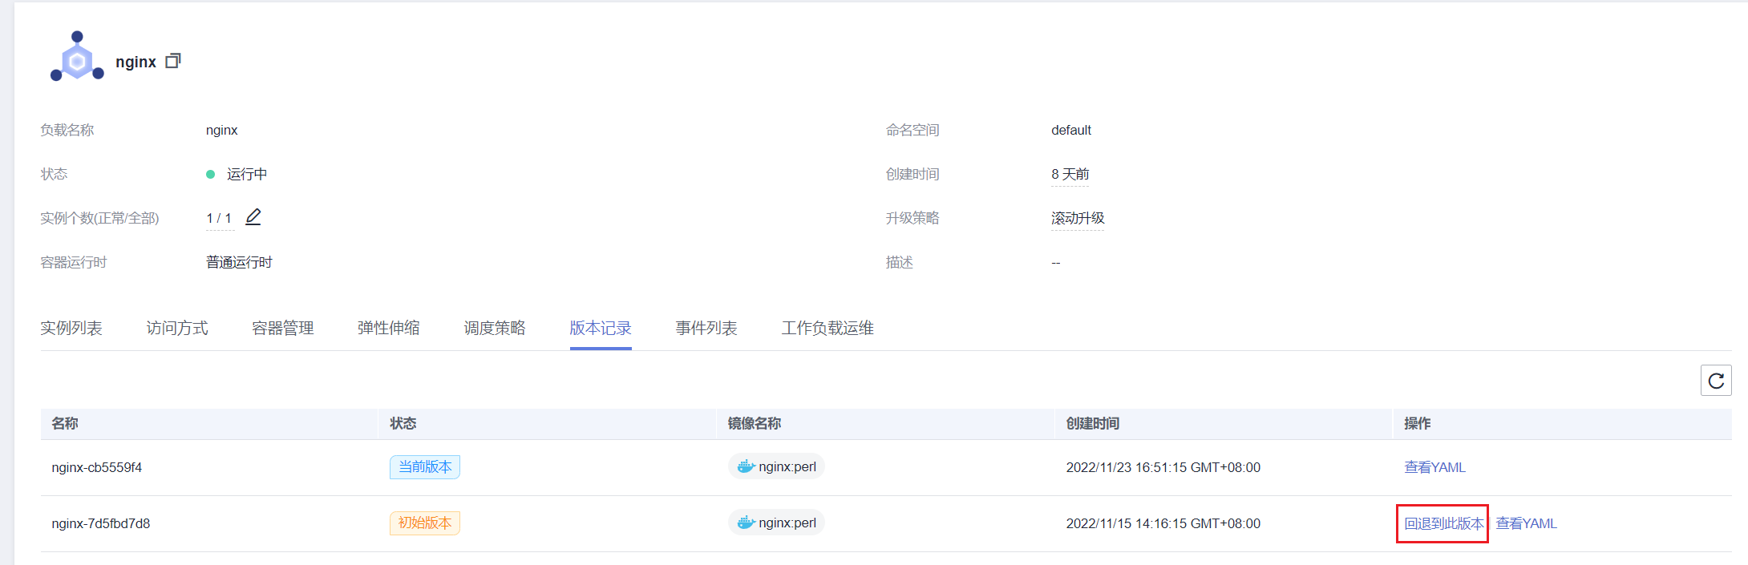
Task: Click the 实例个数(正常/全部) label
Action: pyautogui.click(x=100, y=218)
